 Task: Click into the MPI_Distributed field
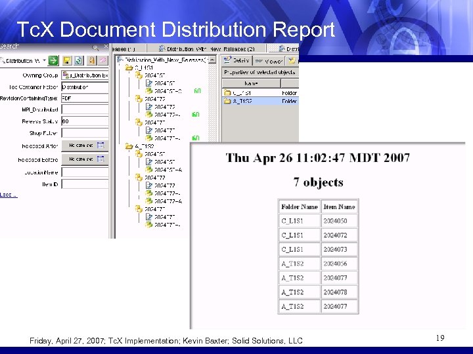(x=85, y=109)
